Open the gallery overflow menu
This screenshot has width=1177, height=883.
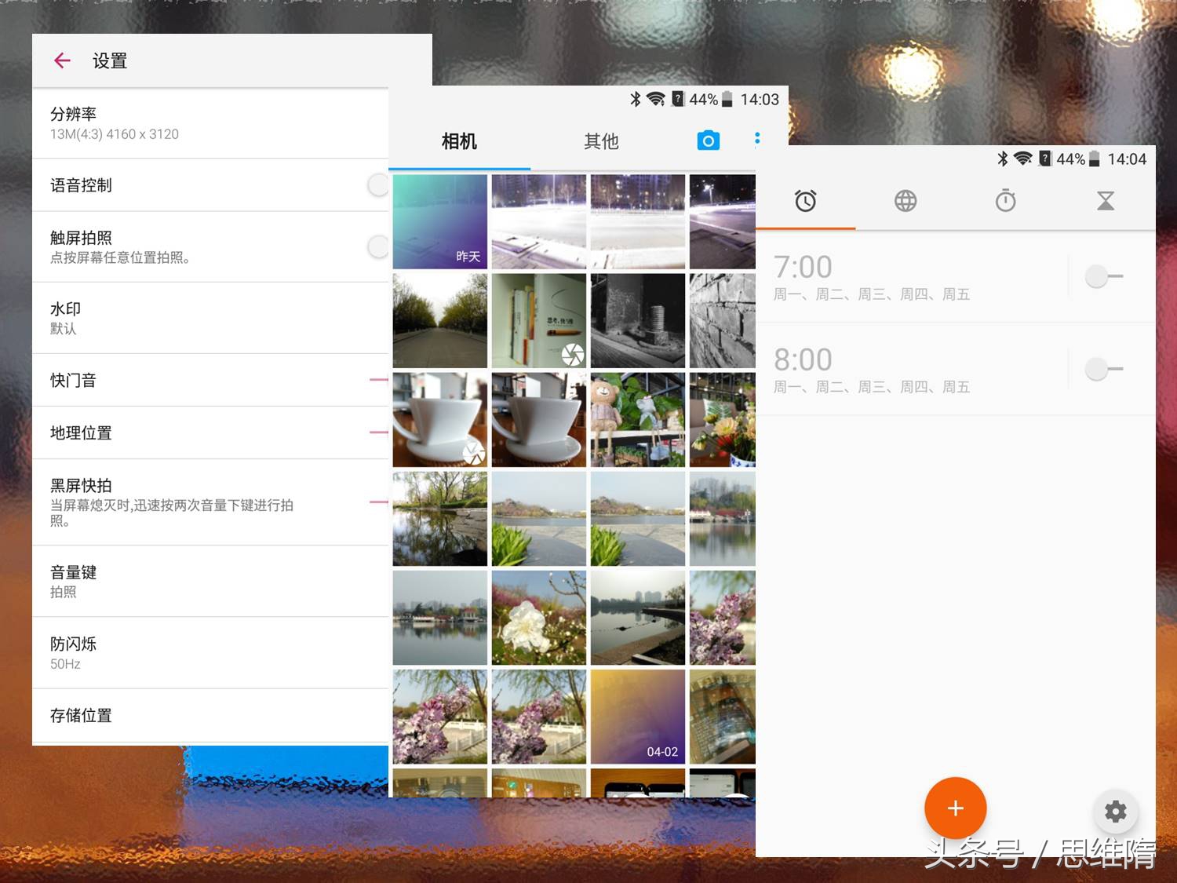(756, 140)
